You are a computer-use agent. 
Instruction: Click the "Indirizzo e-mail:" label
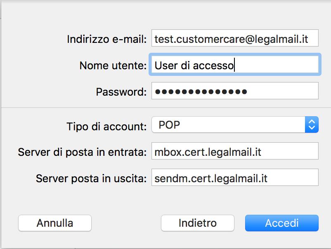pos(106,40)
